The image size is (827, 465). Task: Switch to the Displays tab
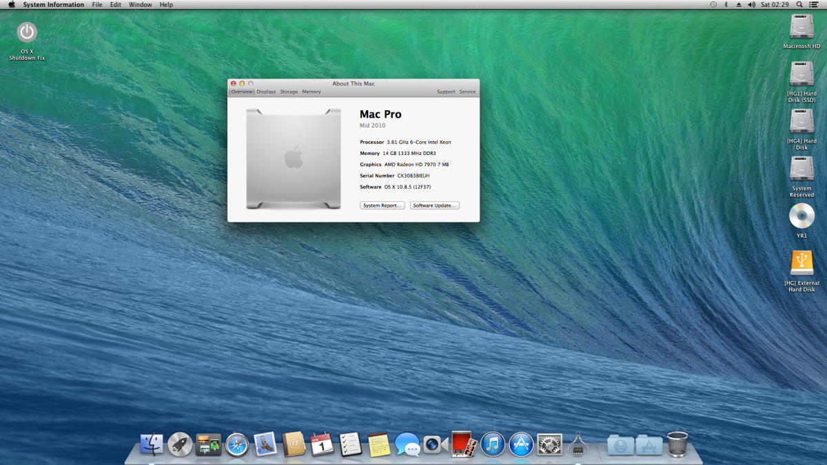(266, 92)
